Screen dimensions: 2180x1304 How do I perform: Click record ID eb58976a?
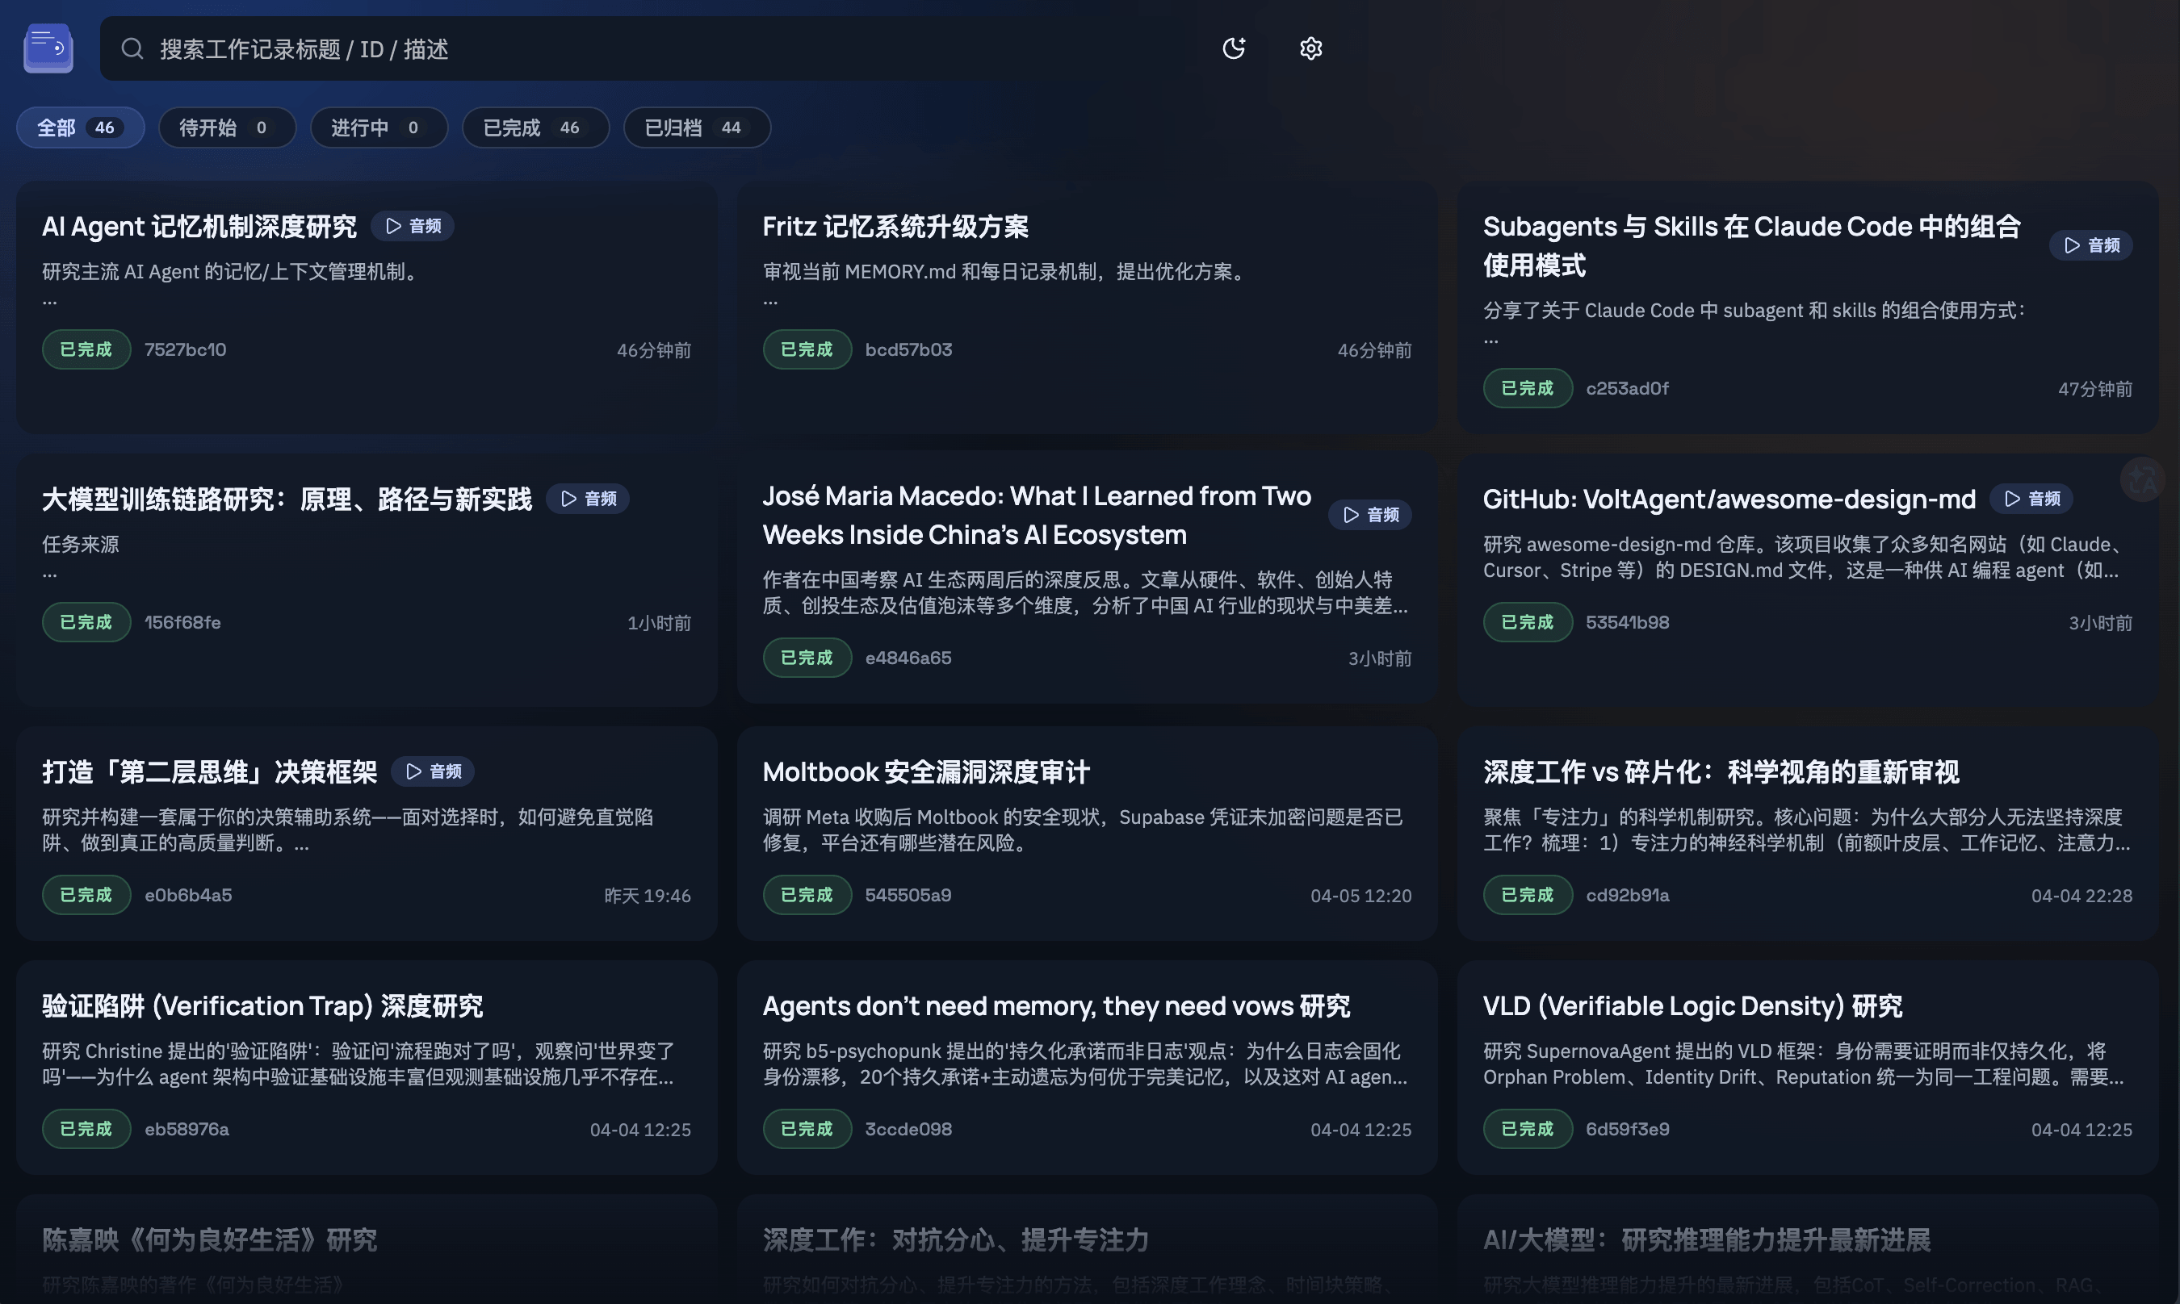click(x=187, y=1128)
